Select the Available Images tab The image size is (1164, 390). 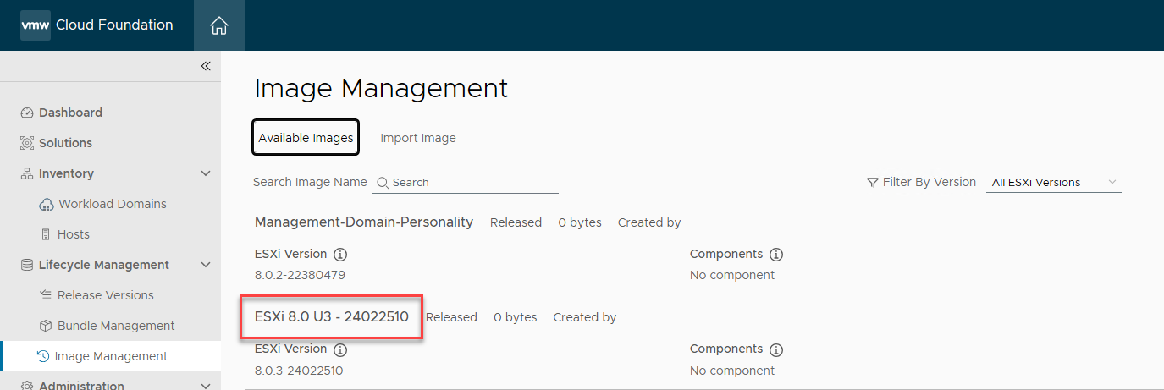click(306, 138)
